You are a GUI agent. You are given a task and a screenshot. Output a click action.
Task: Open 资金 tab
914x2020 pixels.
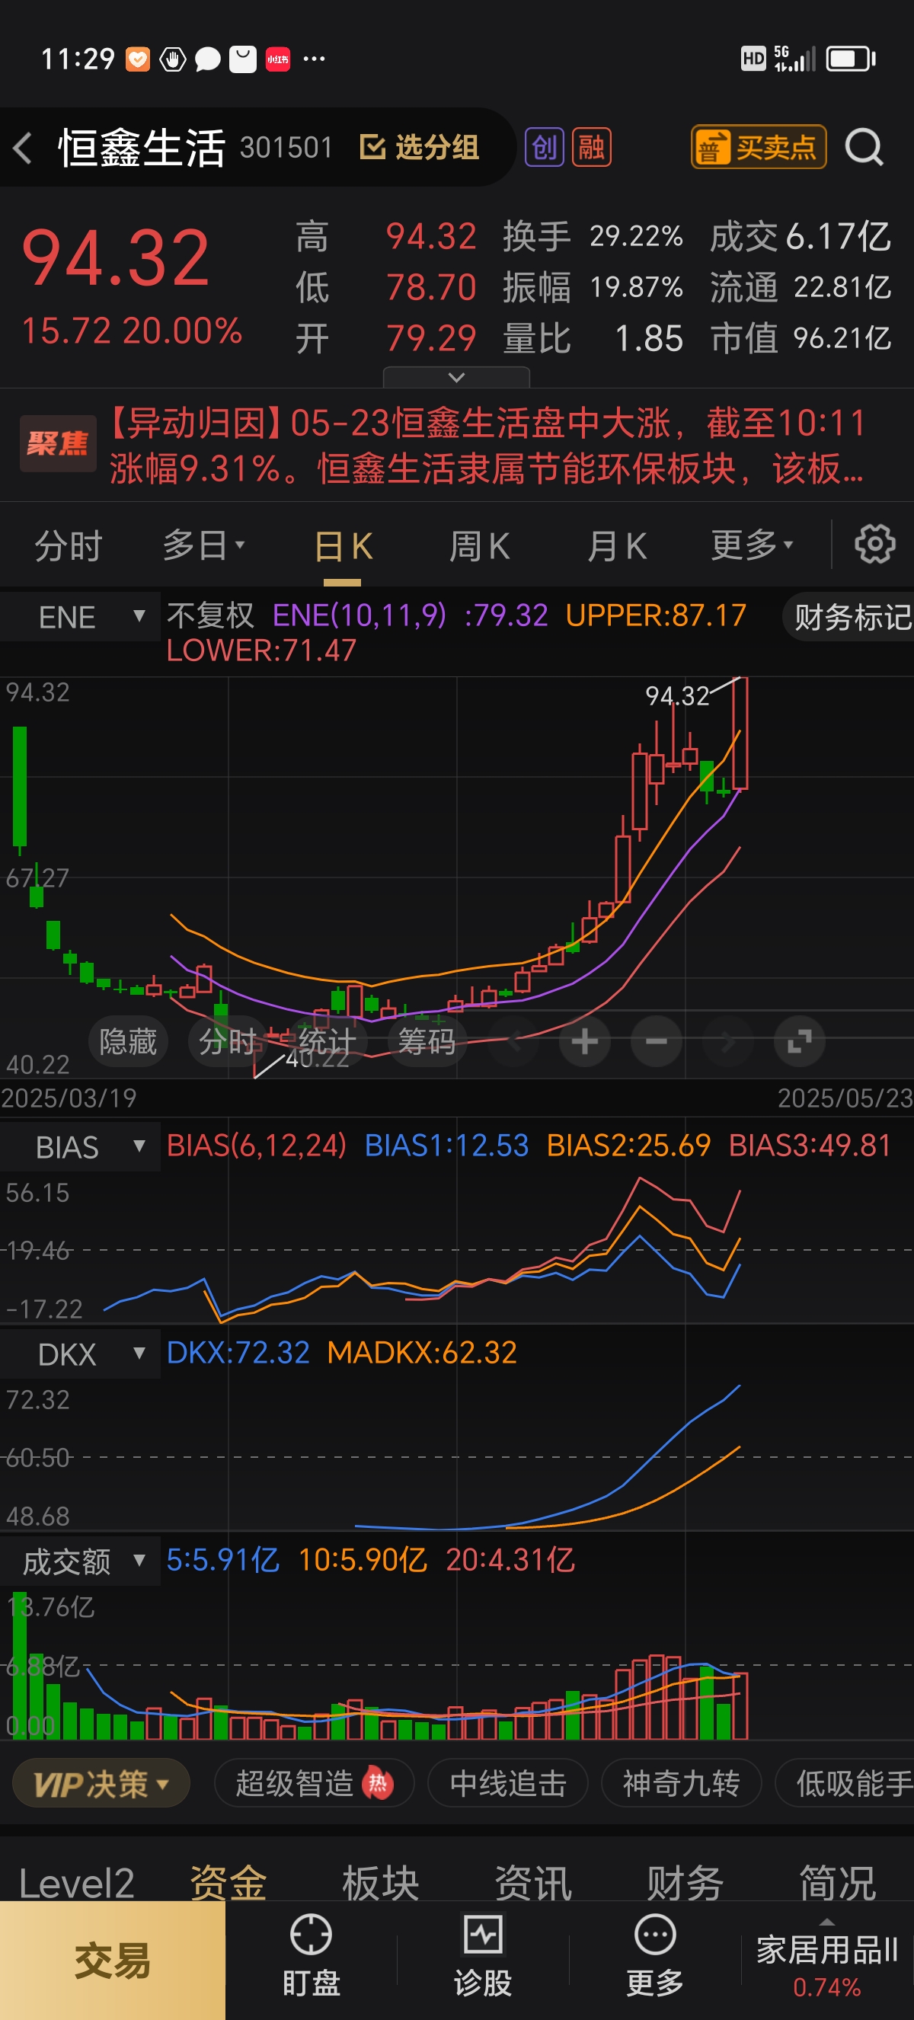click(x=228, y=1882)
